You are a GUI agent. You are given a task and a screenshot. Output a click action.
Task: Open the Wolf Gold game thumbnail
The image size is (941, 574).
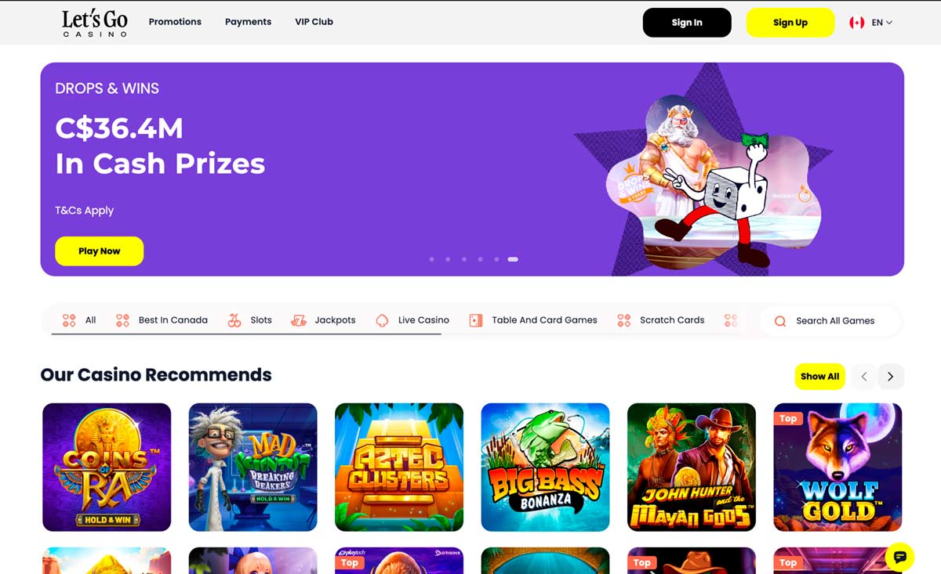(x=837, y=468)
